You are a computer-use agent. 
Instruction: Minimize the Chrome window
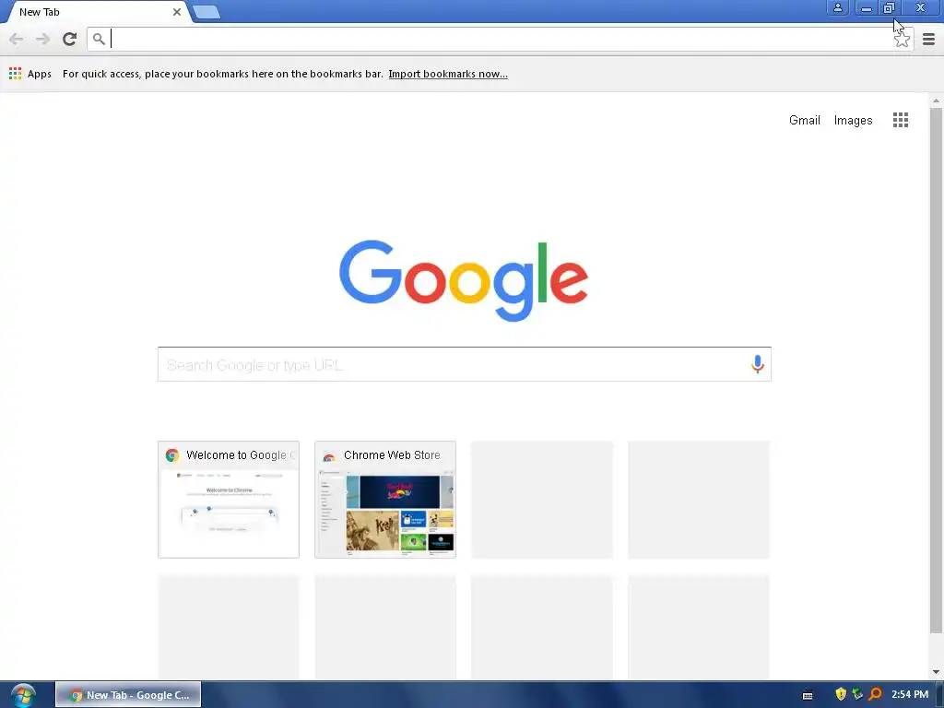pos(866,7)
